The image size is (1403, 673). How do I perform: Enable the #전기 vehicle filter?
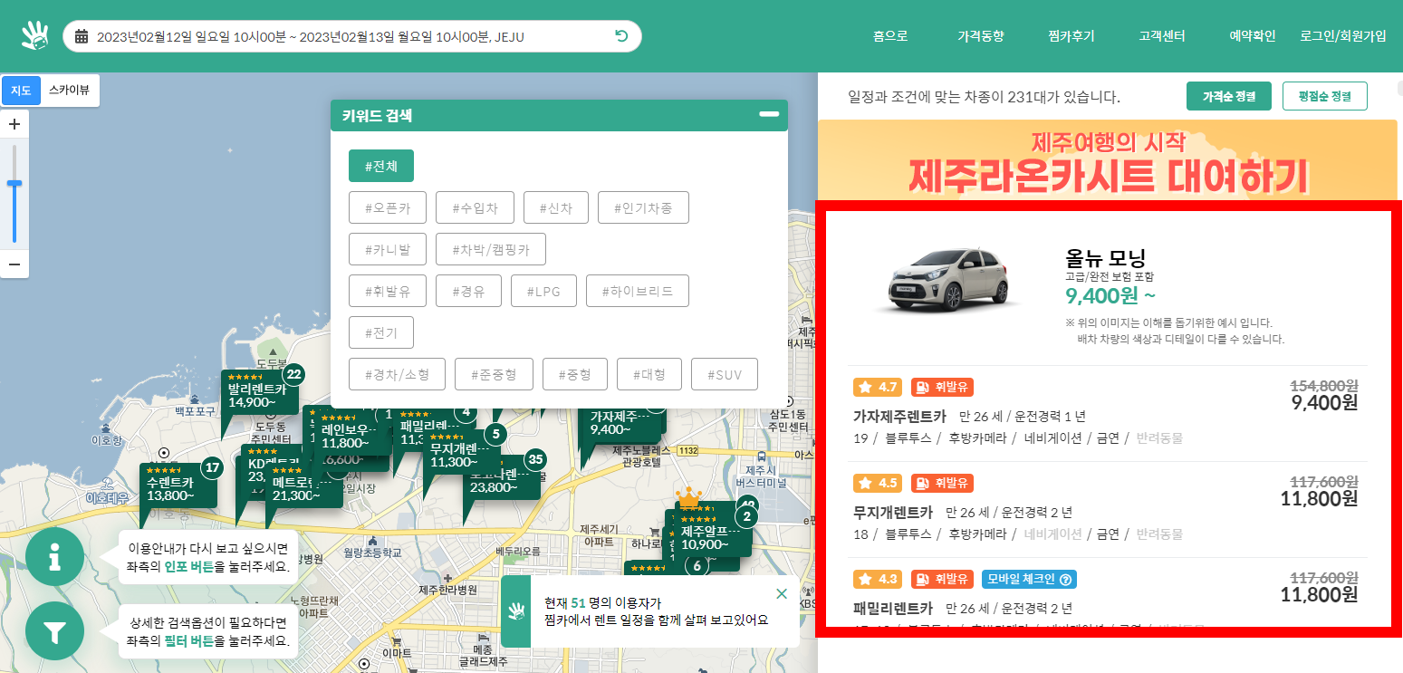pos(381,332)
